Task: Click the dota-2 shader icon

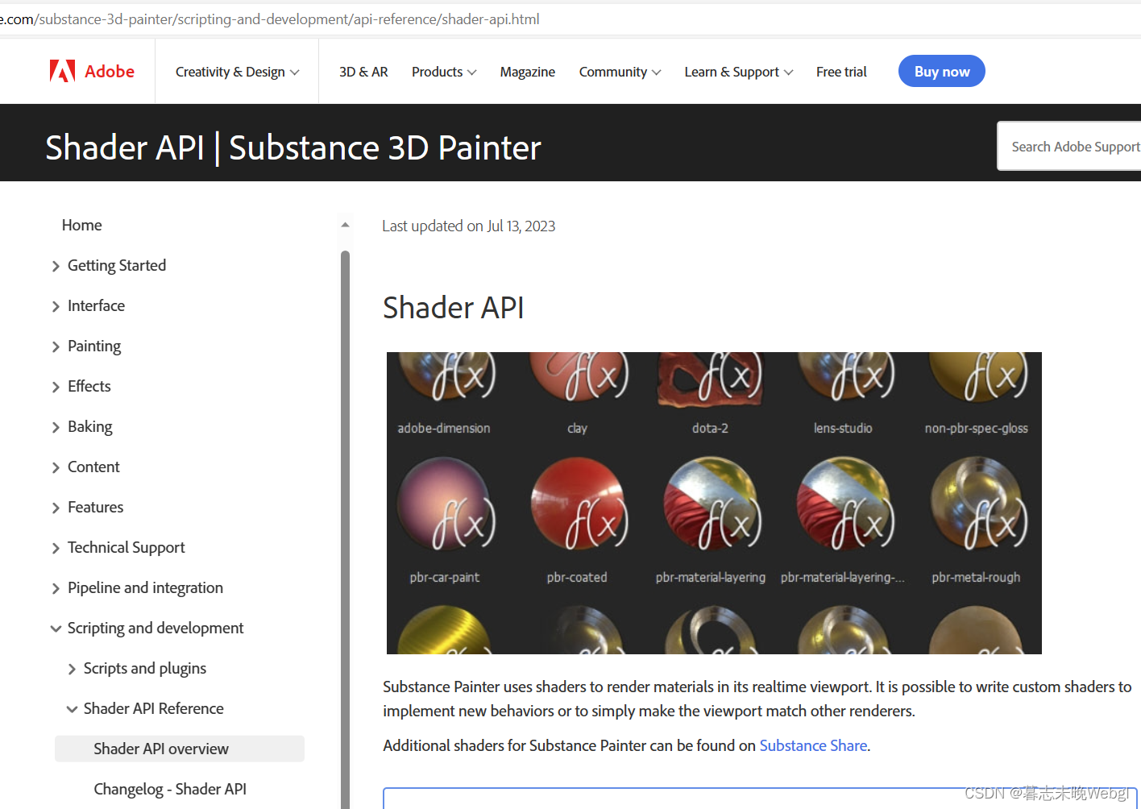Action: click(x=710, y=379)
